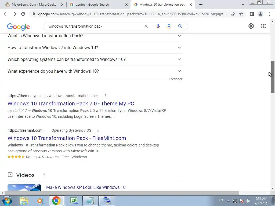This screenshot has width=275, height=206.
Task: Go back to the previous page
Action: pos(6,14)
